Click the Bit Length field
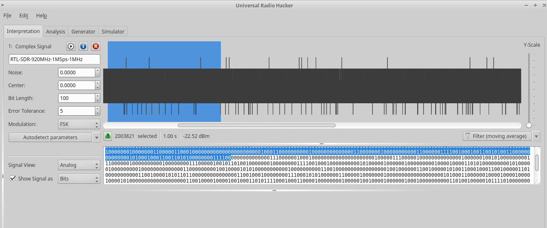Screen dimensions: 547x228 tap(77, 98)
